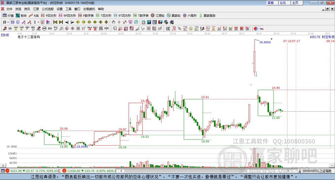Toggle the red-blue yin-yang icon
The height and width of the screenshot is (180, 335).
pyautogui.click(x=256, y=28)
